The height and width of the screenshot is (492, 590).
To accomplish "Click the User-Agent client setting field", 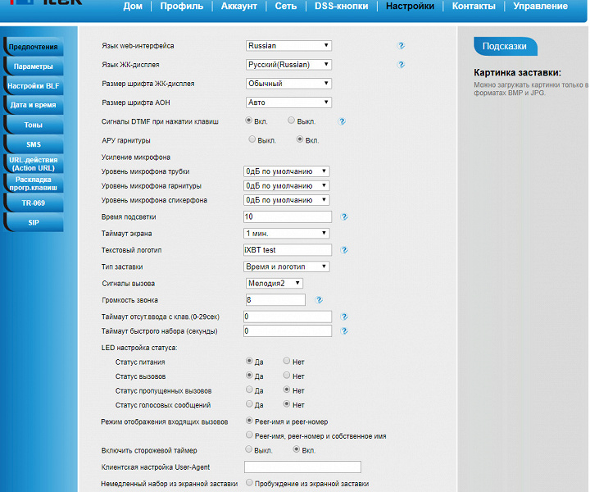I will tap(302, 467).
